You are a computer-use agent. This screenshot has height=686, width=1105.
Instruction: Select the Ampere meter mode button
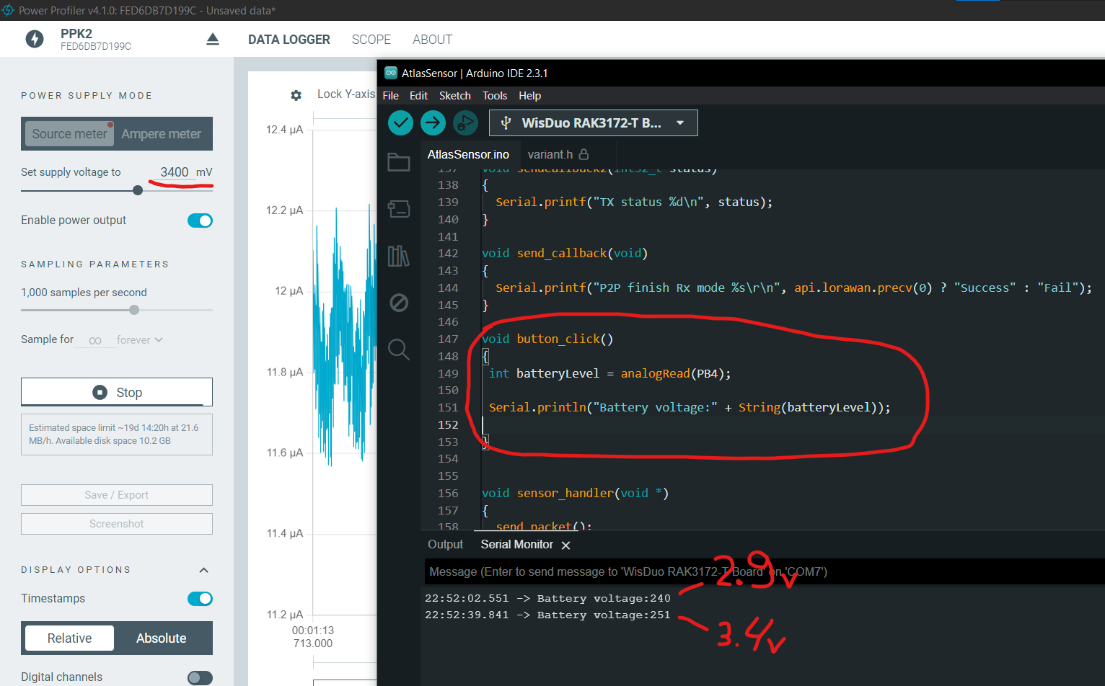click(x=161, y=134)
